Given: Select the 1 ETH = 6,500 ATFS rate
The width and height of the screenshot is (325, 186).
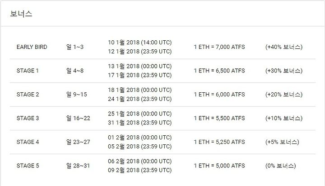Looking at the screenshot, I should pyautogui.click(x=219, y=71).
